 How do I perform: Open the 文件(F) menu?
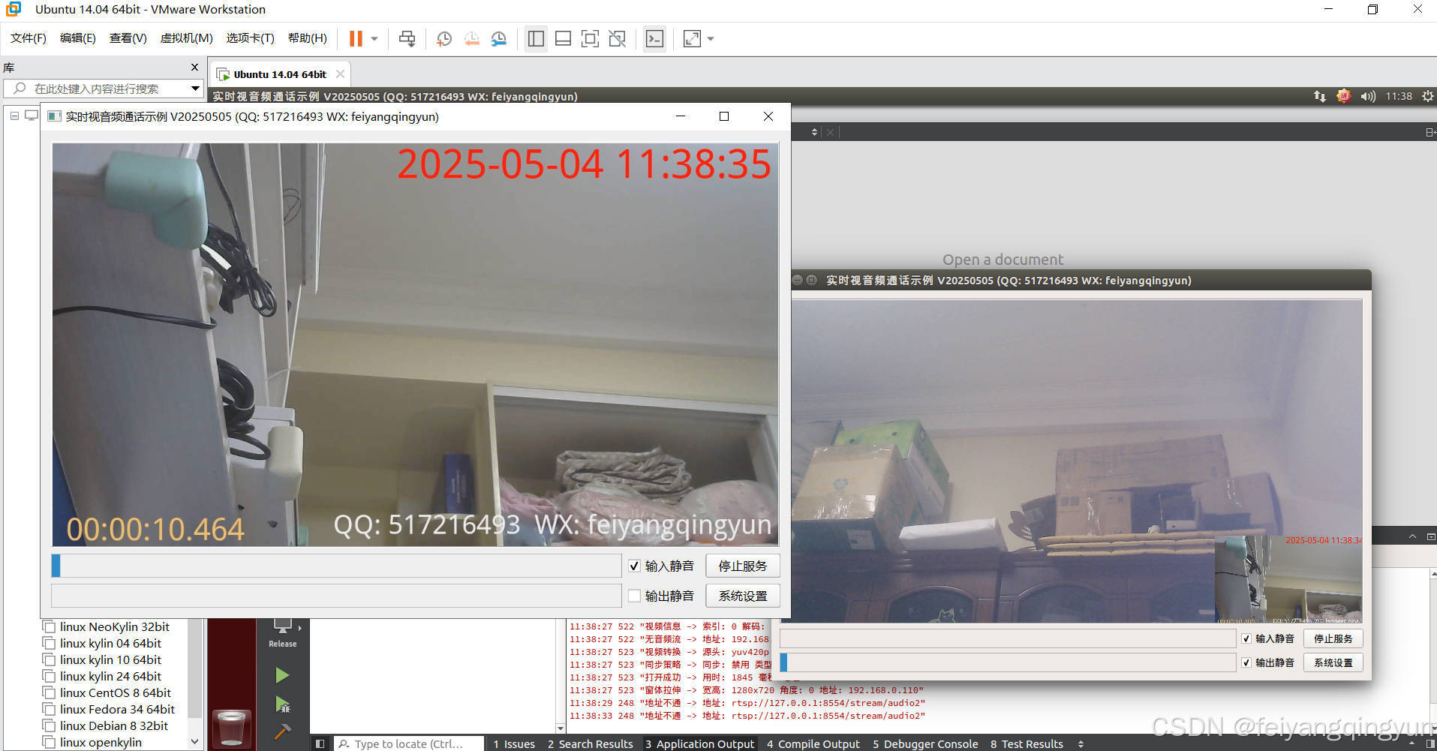29,38
